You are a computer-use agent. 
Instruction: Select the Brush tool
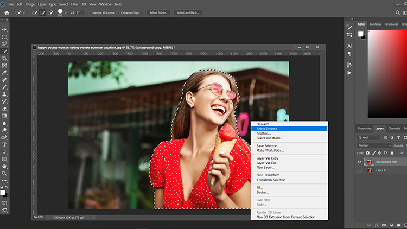(4, 87)
